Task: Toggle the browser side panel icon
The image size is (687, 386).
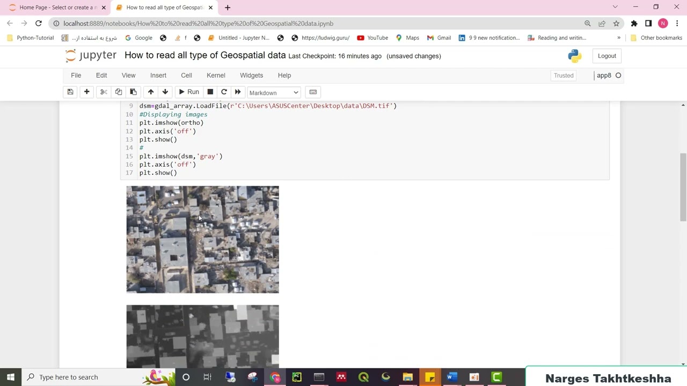Action: [x=648, y=24]
